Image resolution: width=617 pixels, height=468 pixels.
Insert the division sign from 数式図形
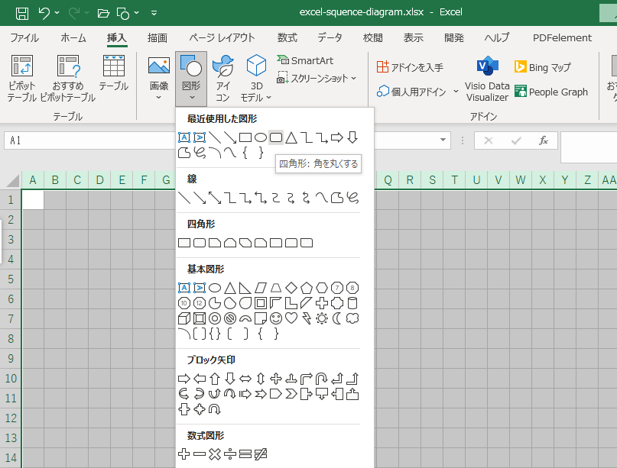[230, 454]
